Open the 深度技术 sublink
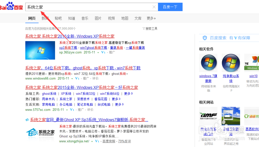Image resolution: width=259 pixels, height=147 pixels. pos(83,99)
